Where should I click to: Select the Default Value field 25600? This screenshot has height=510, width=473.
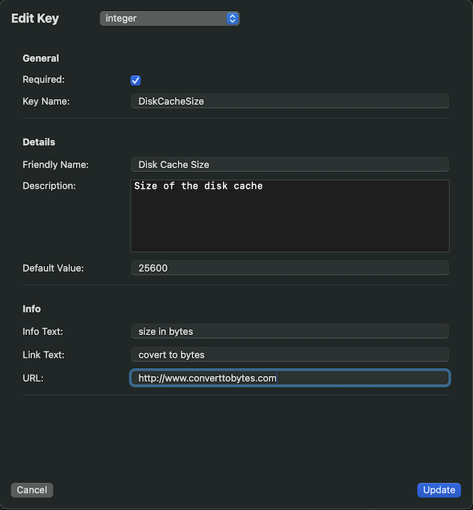[x=290, y=268]
